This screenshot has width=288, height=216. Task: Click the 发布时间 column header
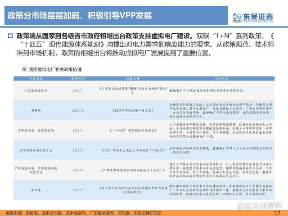tap(78, 78)
